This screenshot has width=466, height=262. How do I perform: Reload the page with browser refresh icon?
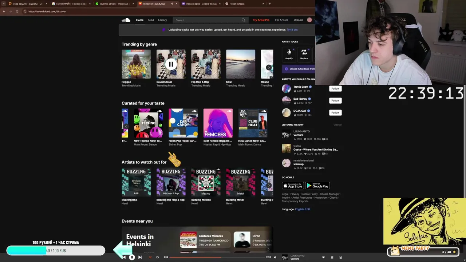pyautogui.click(x=17, y=11)
